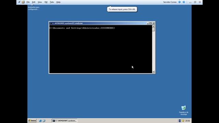This screenshot has height=123, width=219.
Task: Open the Inicio start menu
Action: point(32,121)
